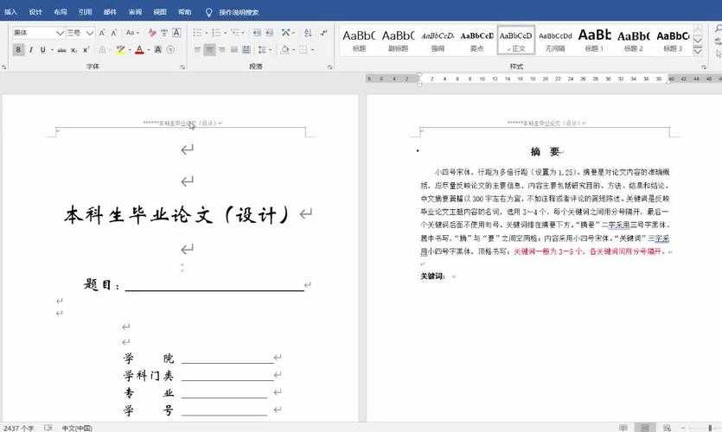722x432 pixels.
Task: Open the paragraph dialog launcher
Action: coord(329,67)
